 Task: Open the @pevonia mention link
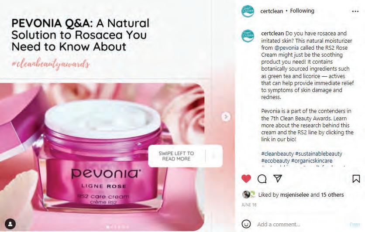pyautogui.click(x=286, y=48)
